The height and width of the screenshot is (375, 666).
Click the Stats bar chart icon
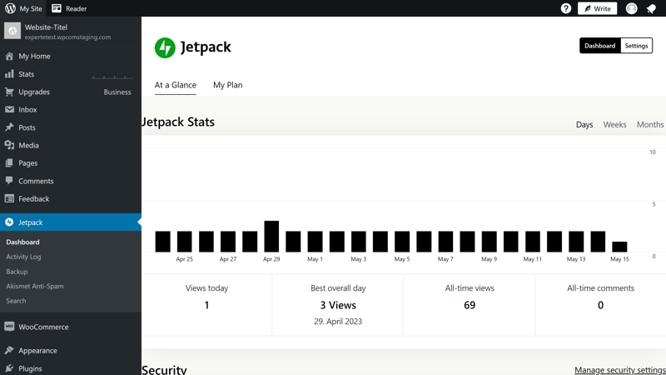(9, 74)
